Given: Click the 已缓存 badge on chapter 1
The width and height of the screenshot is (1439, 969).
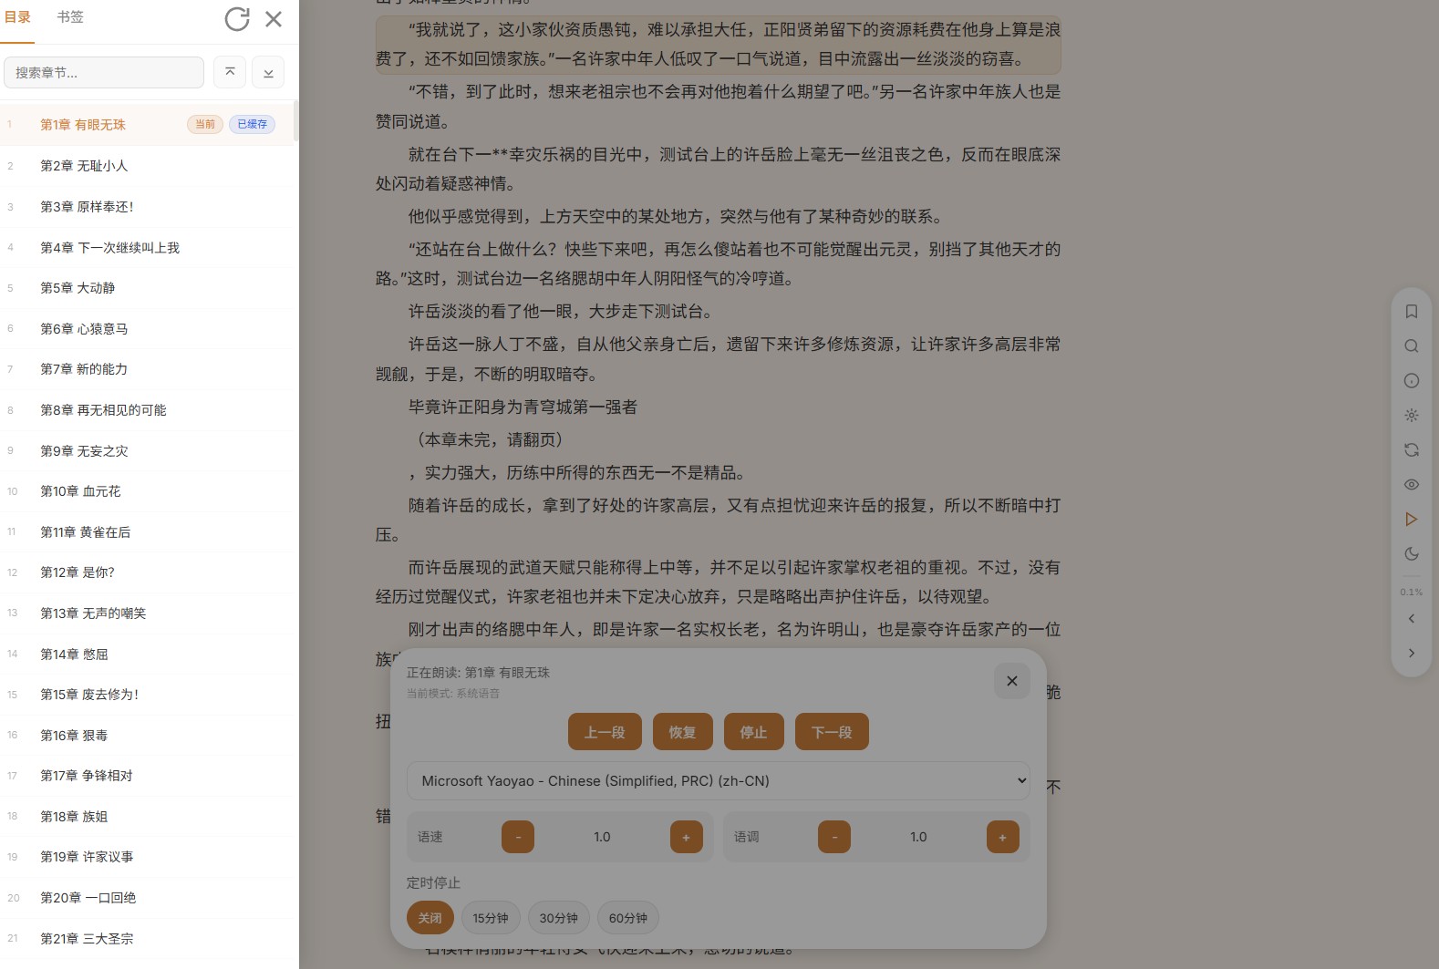Looking at the screenshot, I should coord(252,124).
